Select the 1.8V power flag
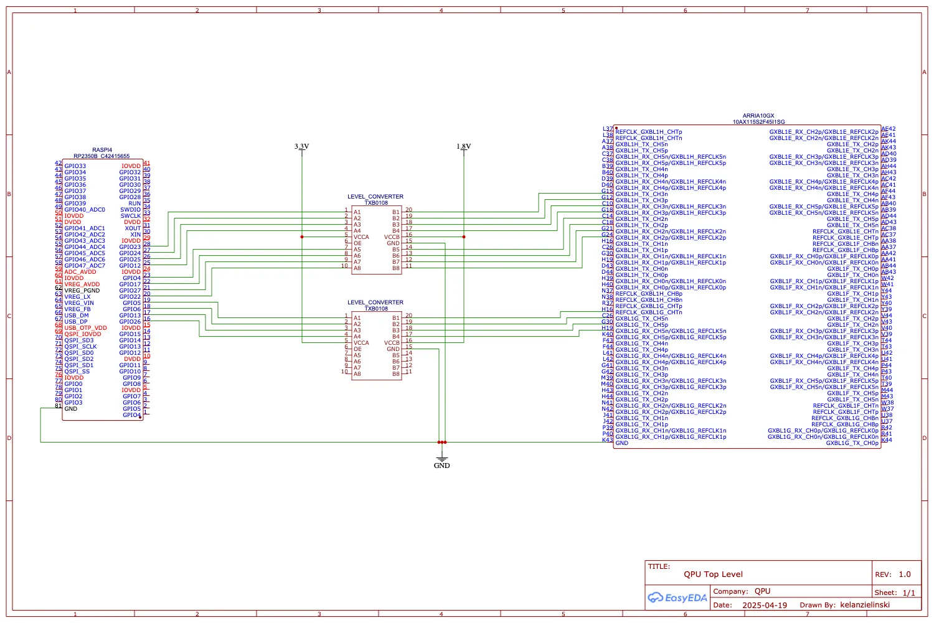Viewport: 934px width, 623px height. tap(463, 148)
